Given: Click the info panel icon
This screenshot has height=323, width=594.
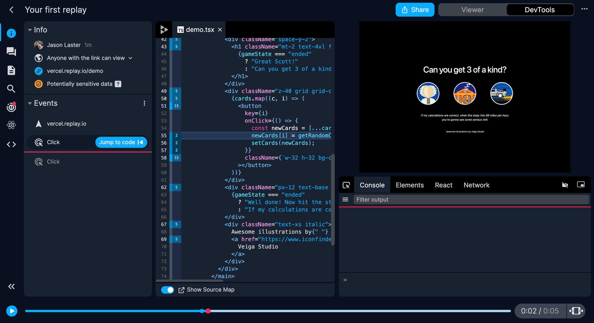Looking at the screenshot, I should [x=11, y=33].
